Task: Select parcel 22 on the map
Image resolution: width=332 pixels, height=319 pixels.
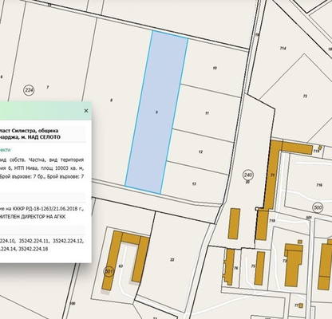Action: (172, 259)
